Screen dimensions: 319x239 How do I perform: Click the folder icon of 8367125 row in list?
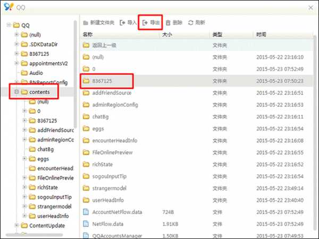[x=86, y=81]
